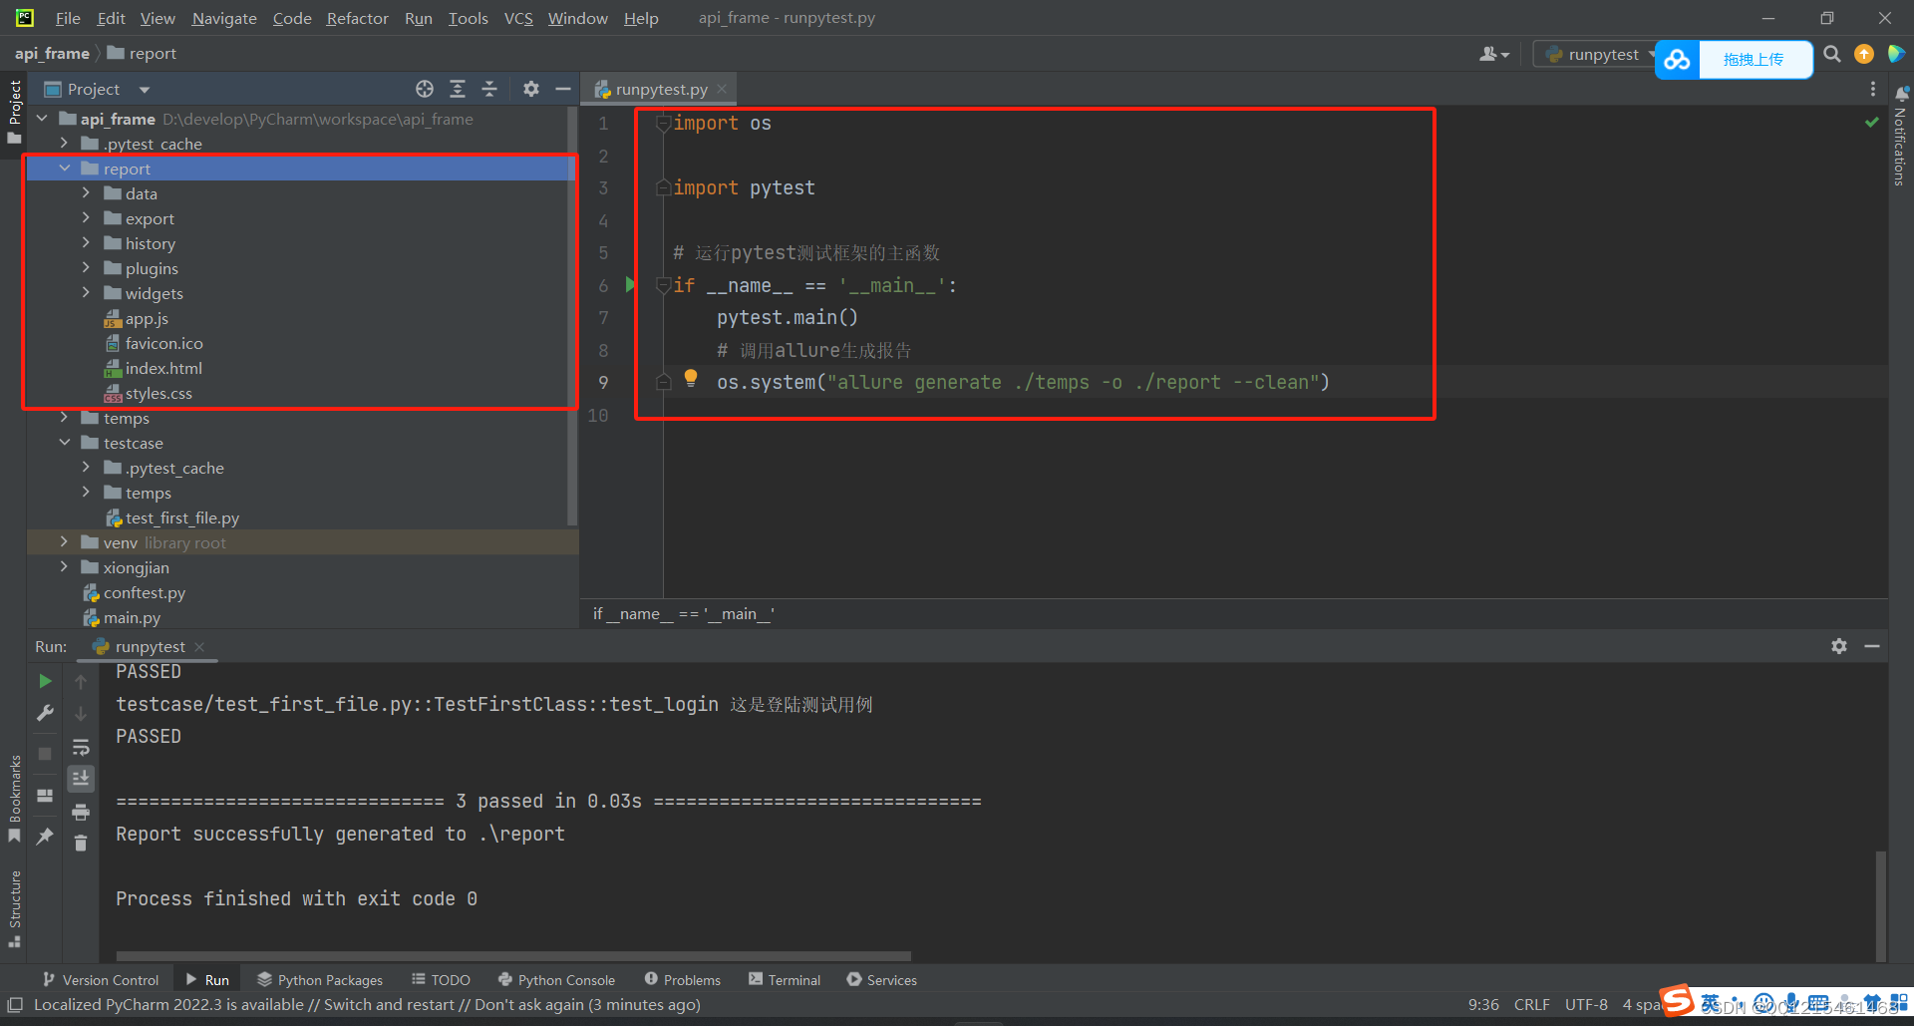The image size is (1914, 1026).
Task: Expand the data folder
Action: coord(86,193)
